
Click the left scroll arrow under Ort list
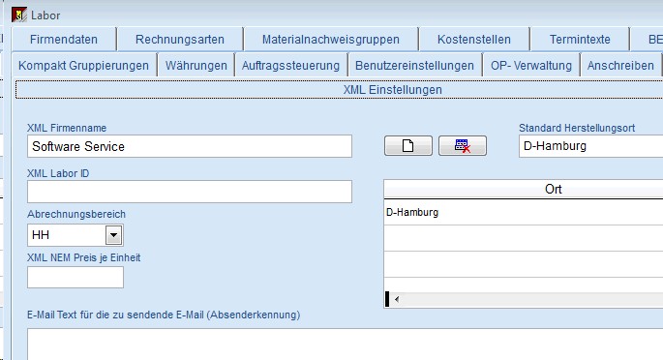pos(397,299)
